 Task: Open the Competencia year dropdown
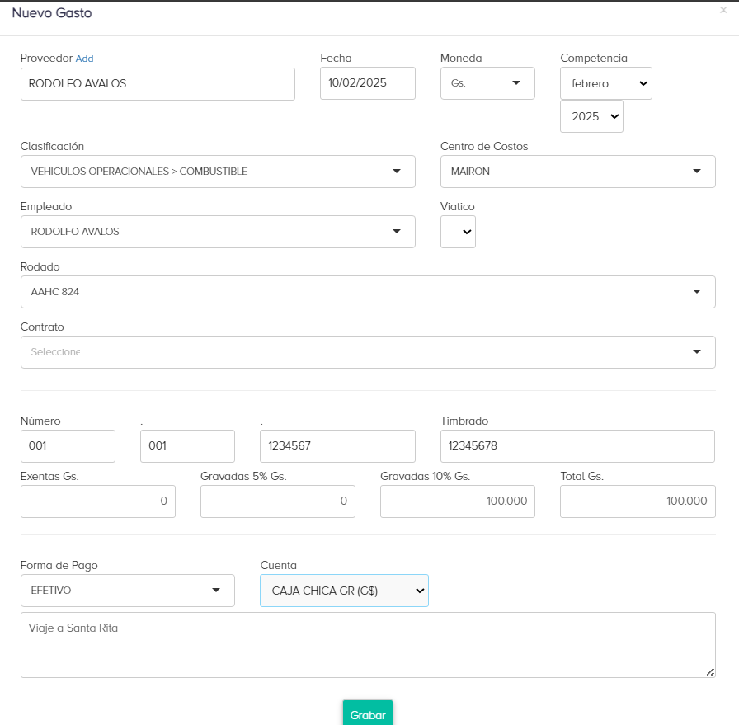[591, 116]
